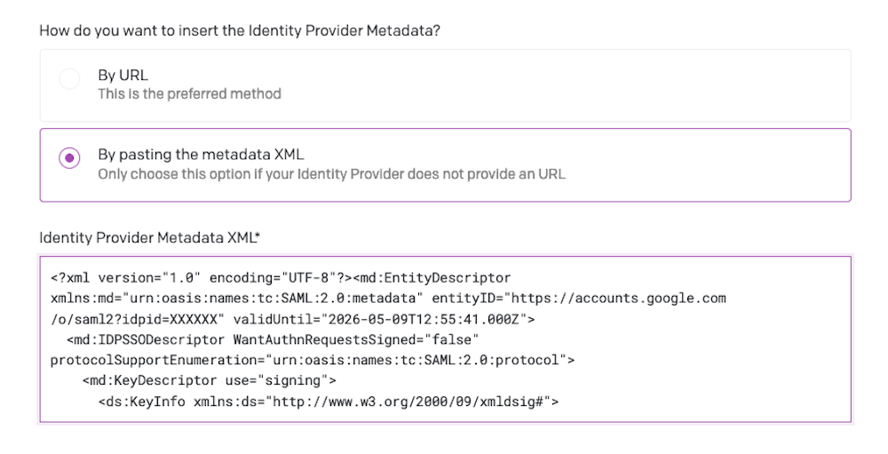Place cursor on the md:KeyDescriptor line
This screenshot has width=888, height=454.
[x=209, y=380]
